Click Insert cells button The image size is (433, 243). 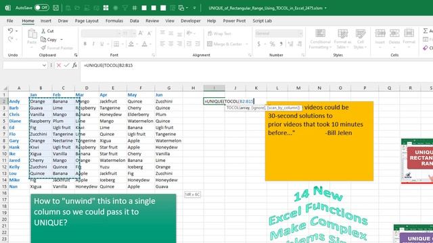coord(380,38)
